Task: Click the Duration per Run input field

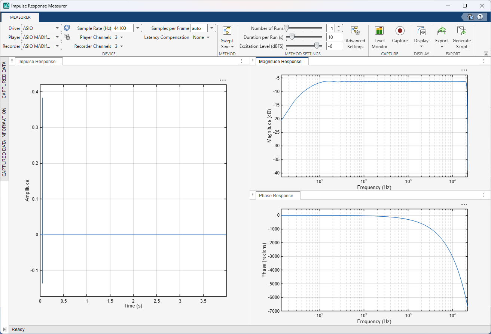Action: tap(334, 37)
